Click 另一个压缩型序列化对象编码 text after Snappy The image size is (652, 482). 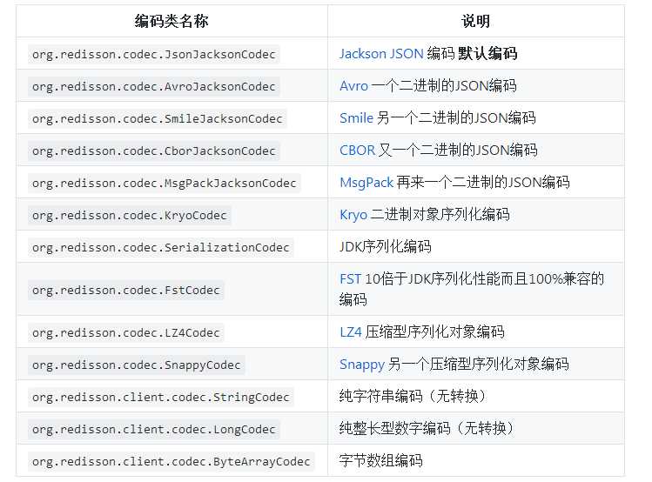click(x=478, y=364)
